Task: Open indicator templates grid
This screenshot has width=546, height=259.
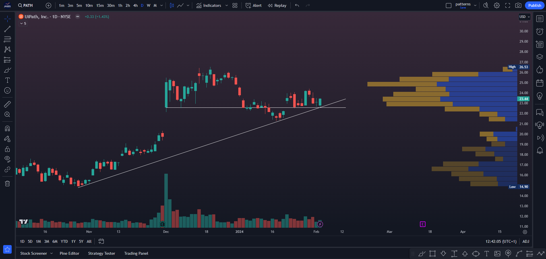Action: coord(235,5)
